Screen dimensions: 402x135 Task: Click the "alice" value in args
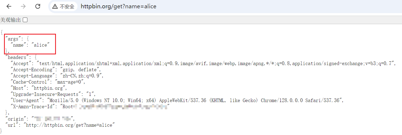coord(40,45)
